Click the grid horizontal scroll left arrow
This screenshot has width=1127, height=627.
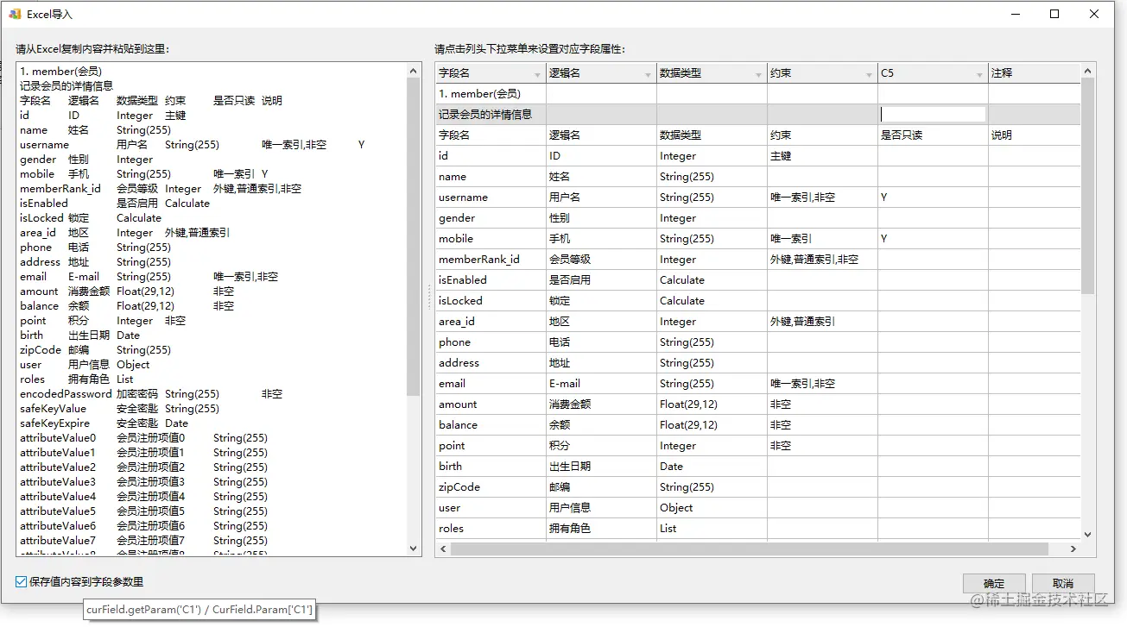443,549
